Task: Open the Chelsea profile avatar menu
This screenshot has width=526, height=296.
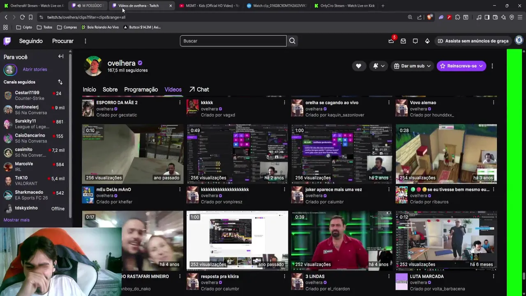Action: click(519, 40)
